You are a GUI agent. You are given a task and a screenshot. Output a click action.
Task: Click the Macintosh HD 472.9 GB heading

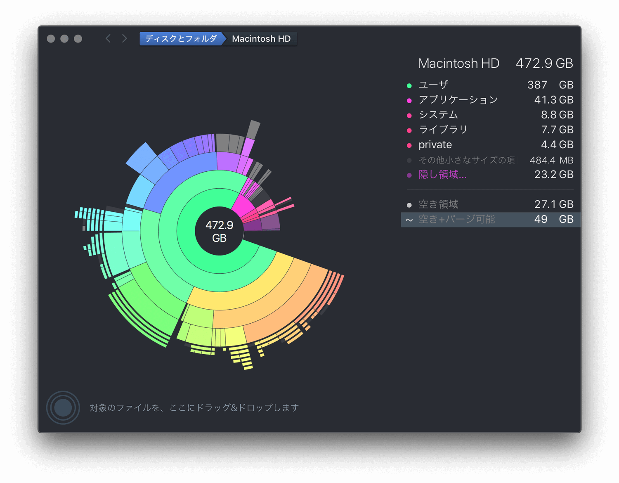(x=496, y=63)
